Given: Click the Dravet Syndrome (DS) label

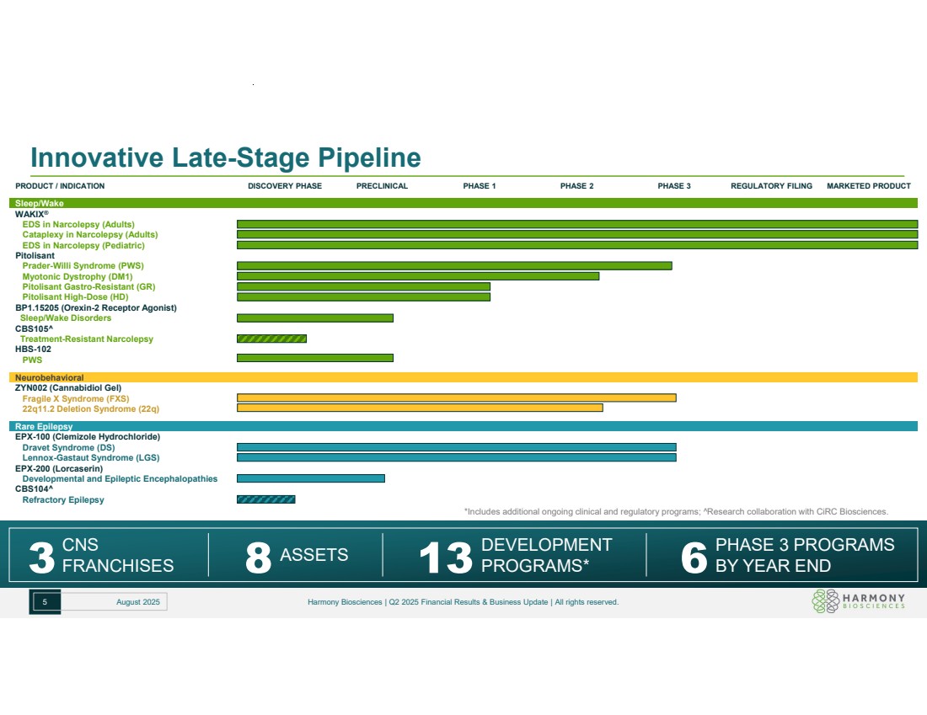Looking at the screenshot, I should 68,448.
